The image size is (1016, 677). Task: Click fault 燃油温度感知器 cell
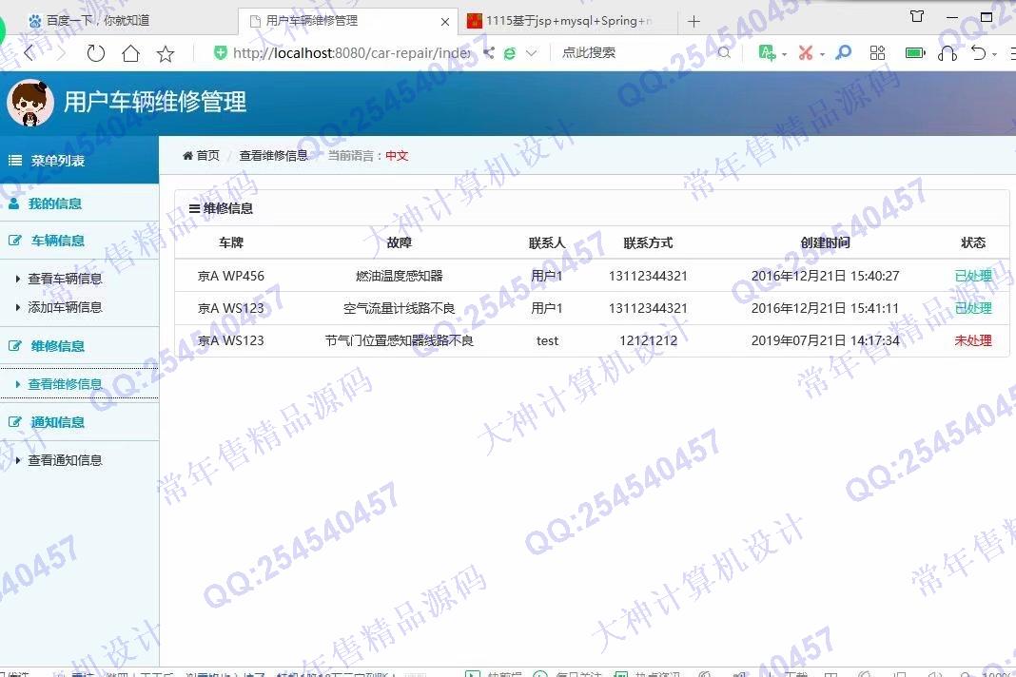pyautogui.click(x=400, y=276)
